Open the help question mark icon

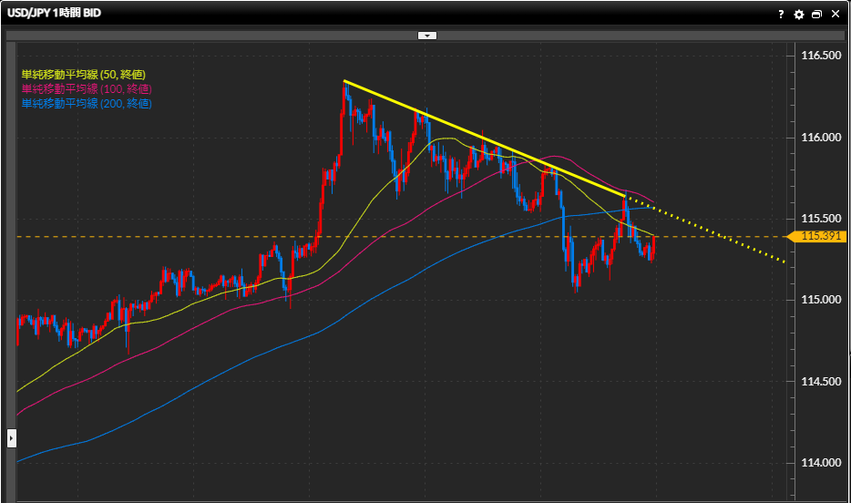[781, 15]
